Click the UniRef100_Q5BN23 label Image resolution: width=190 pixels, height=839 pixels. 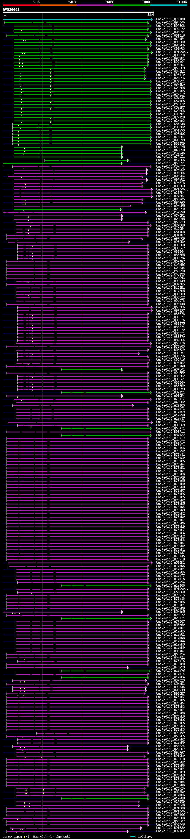[170, 222]
